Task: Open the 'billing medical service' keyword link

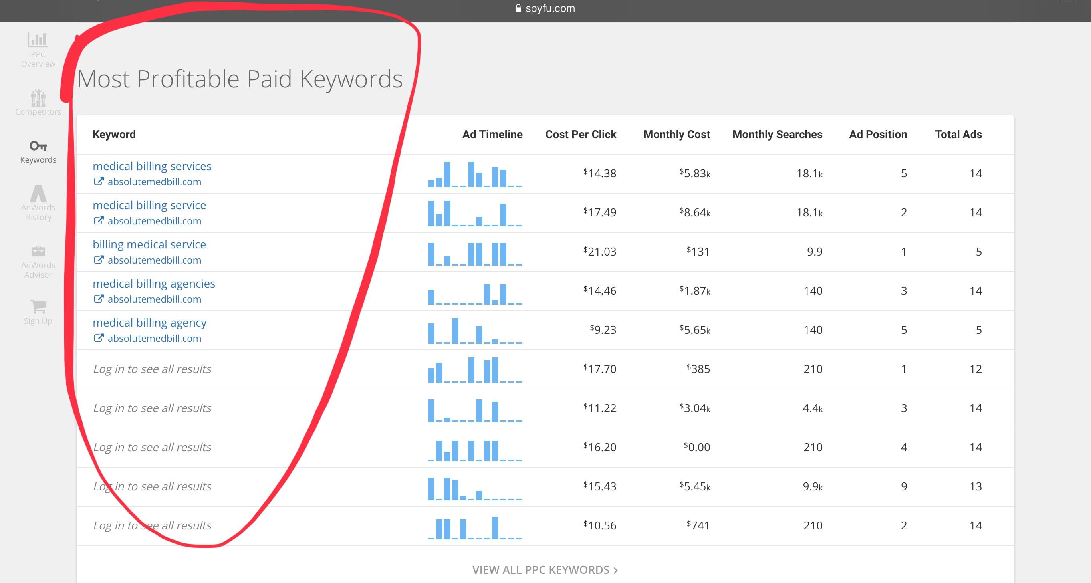Action: click(x=149, y=244)
